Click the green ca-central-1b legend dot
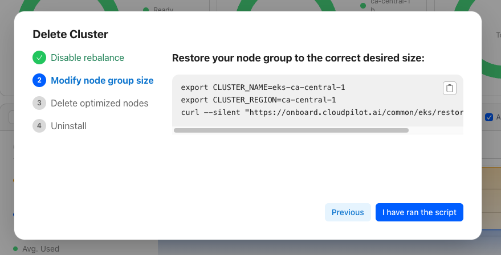This screenshot has width=501, height=255. pyautogui.click(x=362, y=5)
